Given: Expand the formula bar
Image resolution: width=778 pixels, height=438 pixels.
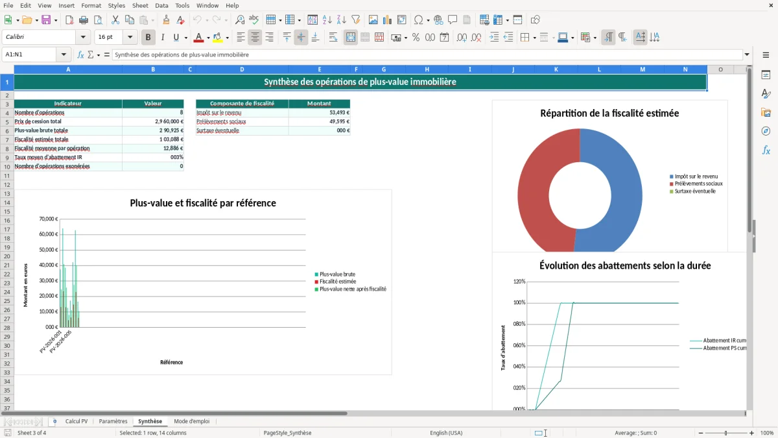Looking at the screenshot, I should [x=747, y=55].
